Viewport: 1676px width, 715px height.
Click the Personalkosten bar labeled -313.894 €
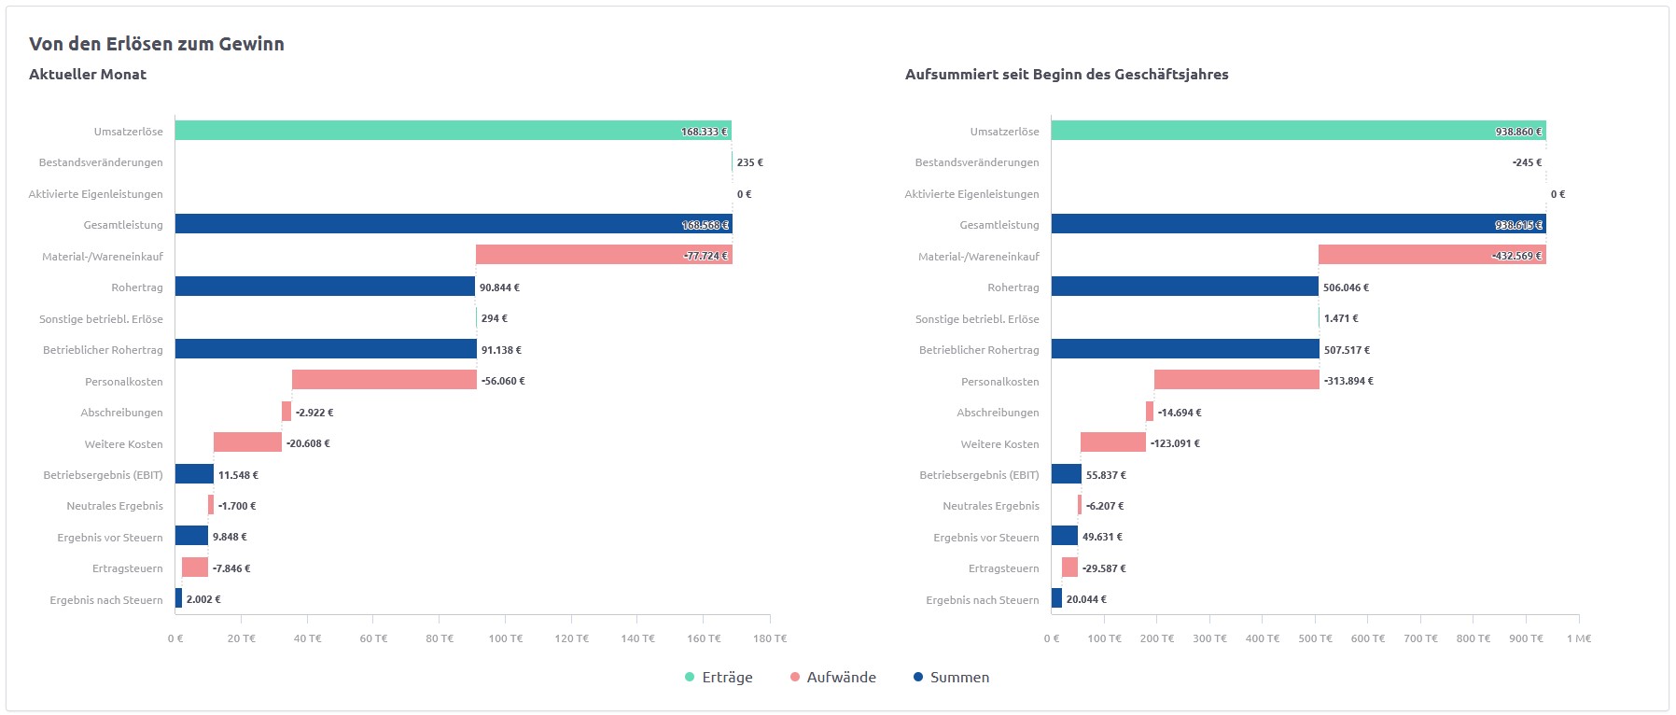[x=1236, y=380]
